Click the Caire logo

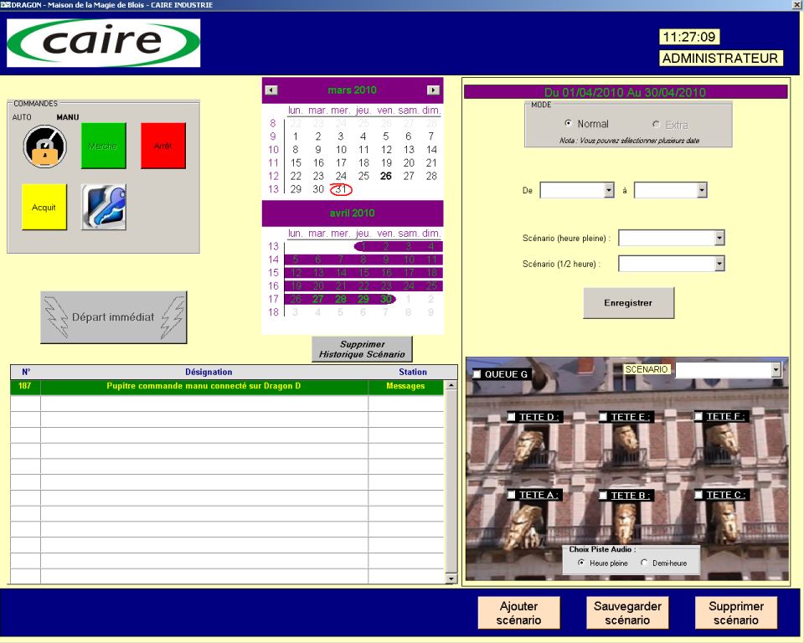[x=104, y=43]
